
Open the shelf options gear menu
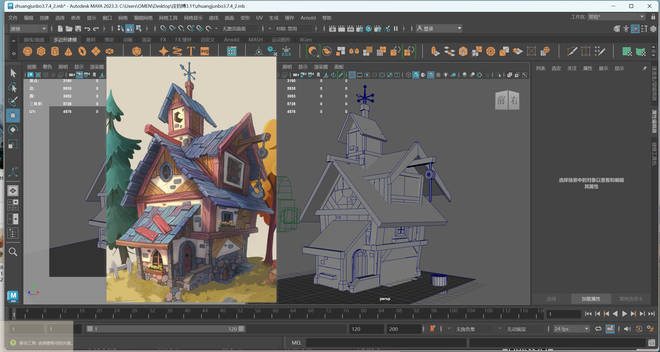[14, 54]
